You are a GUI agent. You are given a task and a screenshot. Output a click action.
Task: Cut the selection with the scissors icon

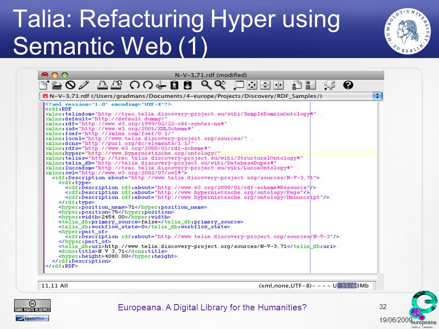[x=161, y=85]
